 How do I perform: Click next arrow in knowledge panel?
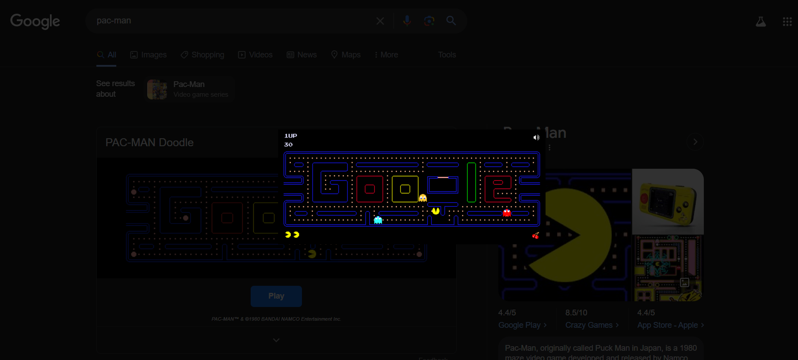(695, 142)
